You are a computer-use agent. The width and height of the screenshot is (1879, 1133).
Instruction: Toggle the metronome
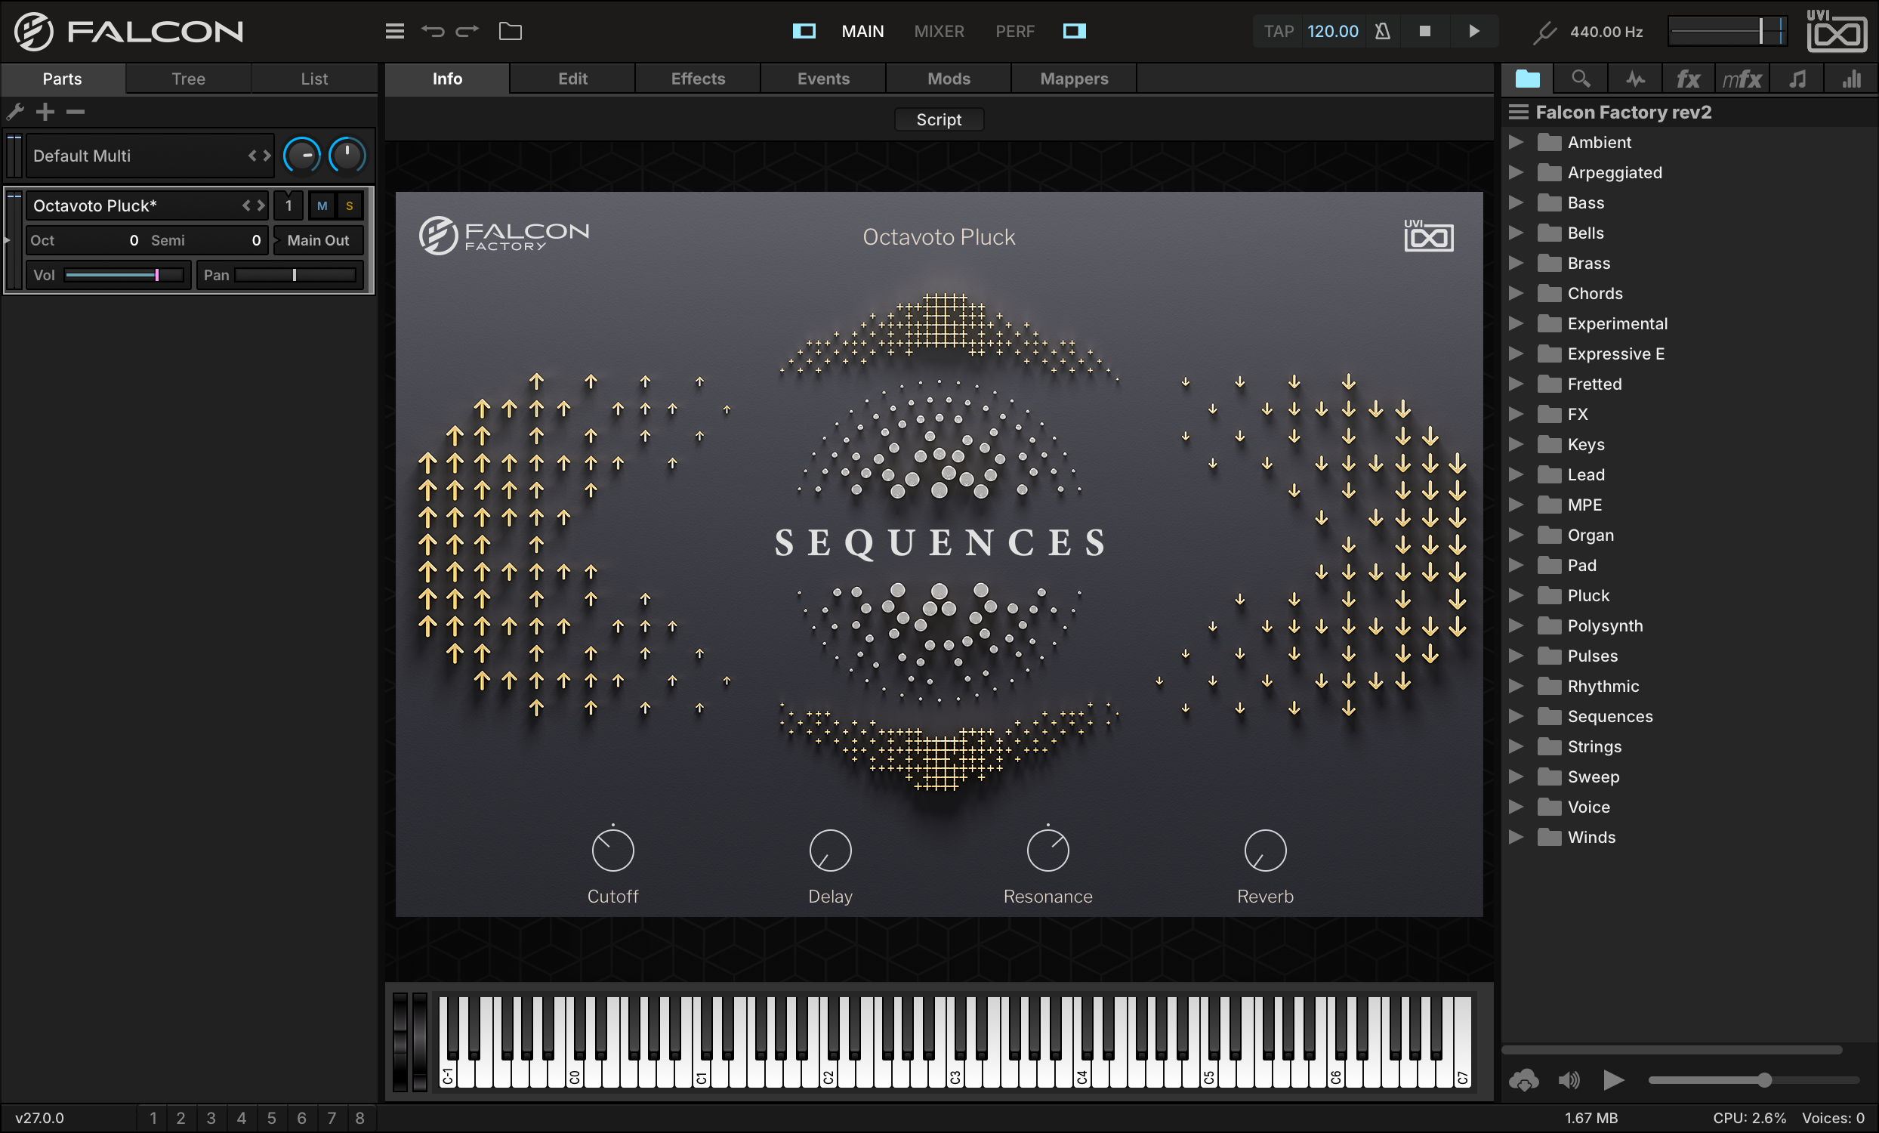pyautogui.click(x=1382, y=31)
